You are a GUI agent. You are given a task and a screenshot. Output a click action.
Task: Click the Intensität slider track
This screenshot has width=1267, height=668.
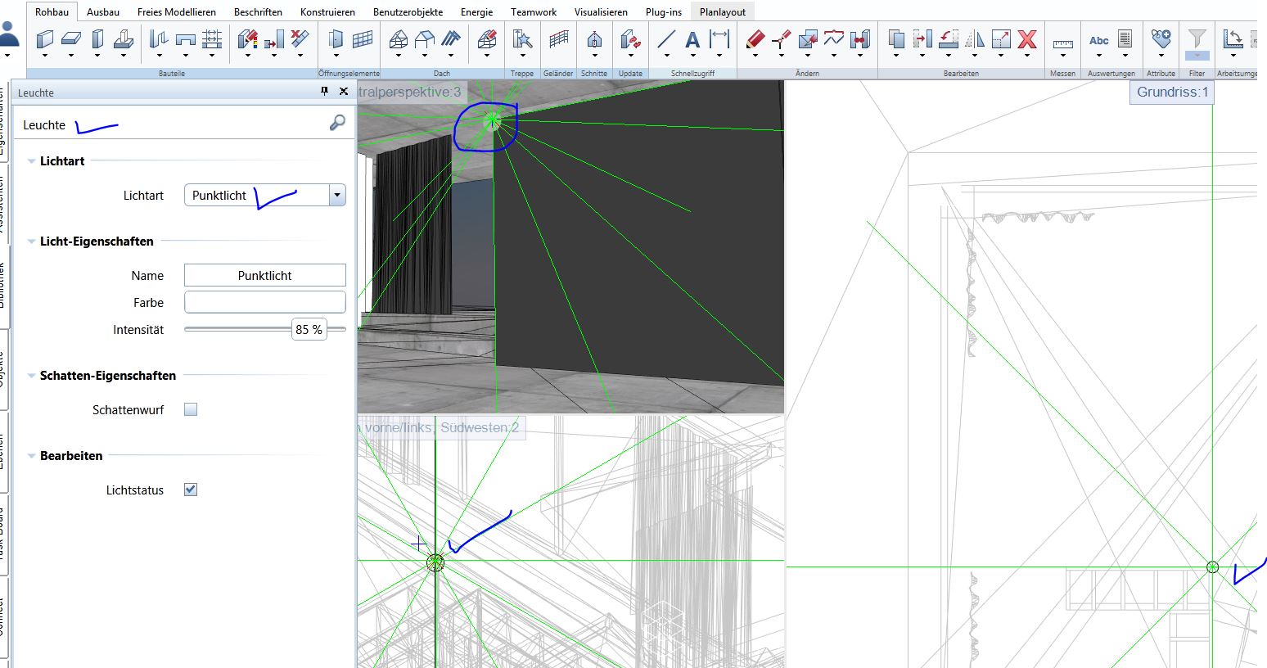coord(237,329)
